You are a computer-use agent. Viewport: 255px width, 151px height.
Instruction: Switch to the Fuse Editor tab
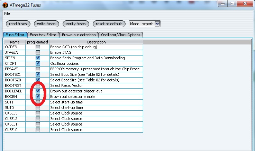pos(15,35)
